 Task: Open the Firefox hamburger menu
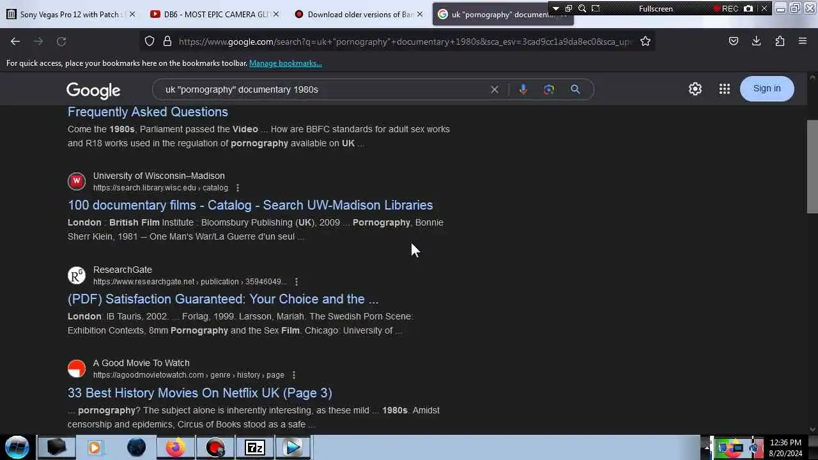point(803,42)
